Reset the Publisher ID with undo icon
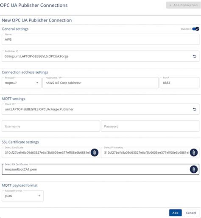Viewport: 201px width, 218px height. 195,56
